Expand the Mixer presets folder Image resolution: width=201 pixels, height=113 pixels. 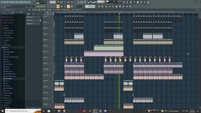tap(8, 23)
